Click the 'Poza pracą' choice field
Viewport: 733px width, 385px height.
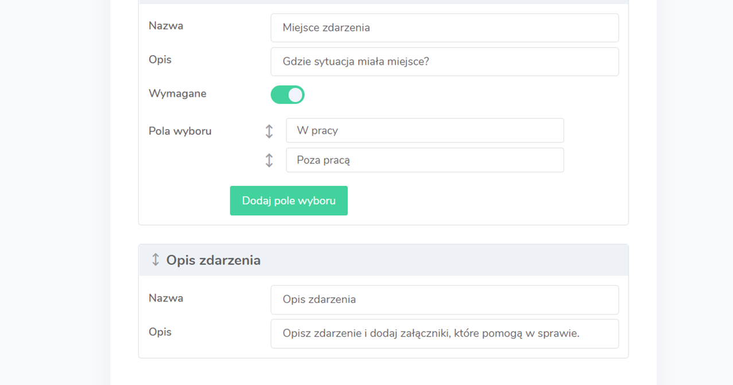pyautogui.click(x=425, y=160)
